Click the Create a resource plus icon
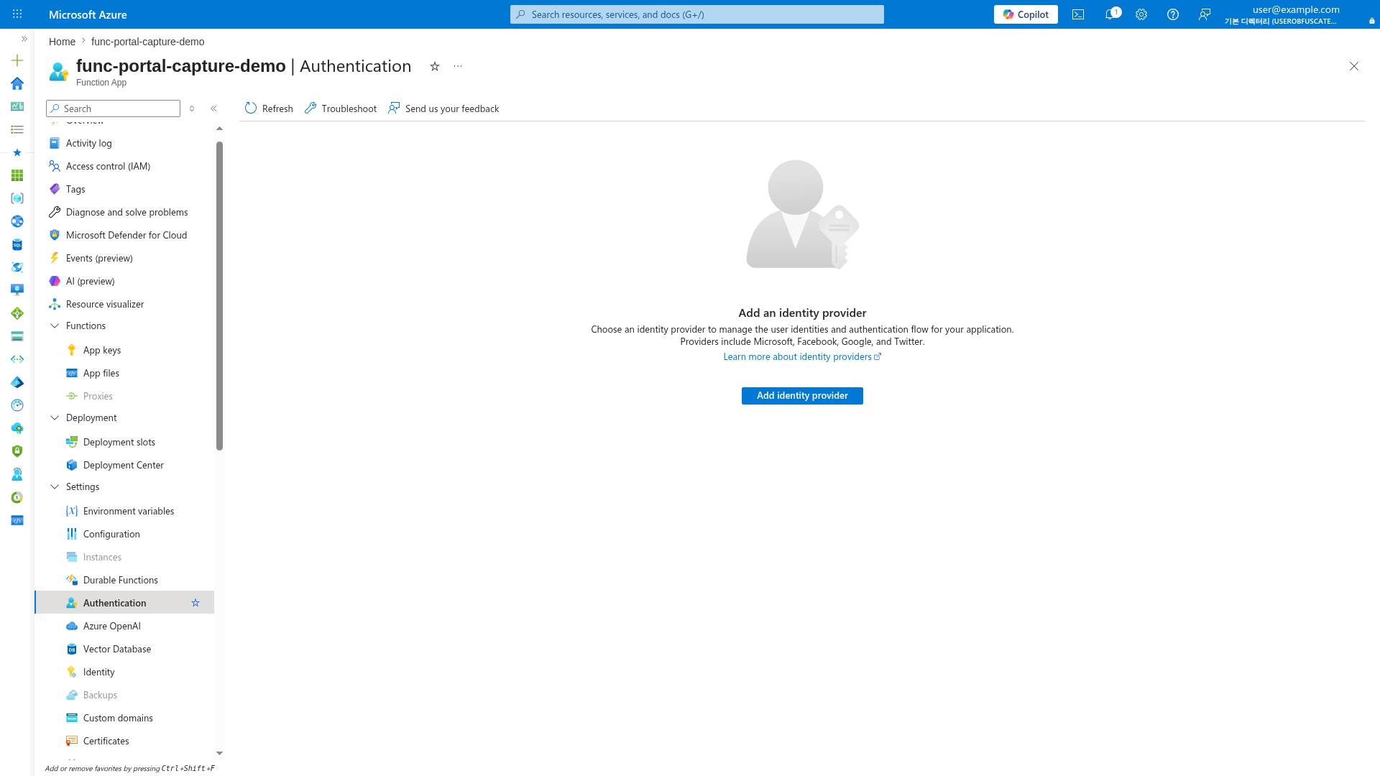Image resolution: width=1380 pixels, height=776 pixels. point(17,60)
